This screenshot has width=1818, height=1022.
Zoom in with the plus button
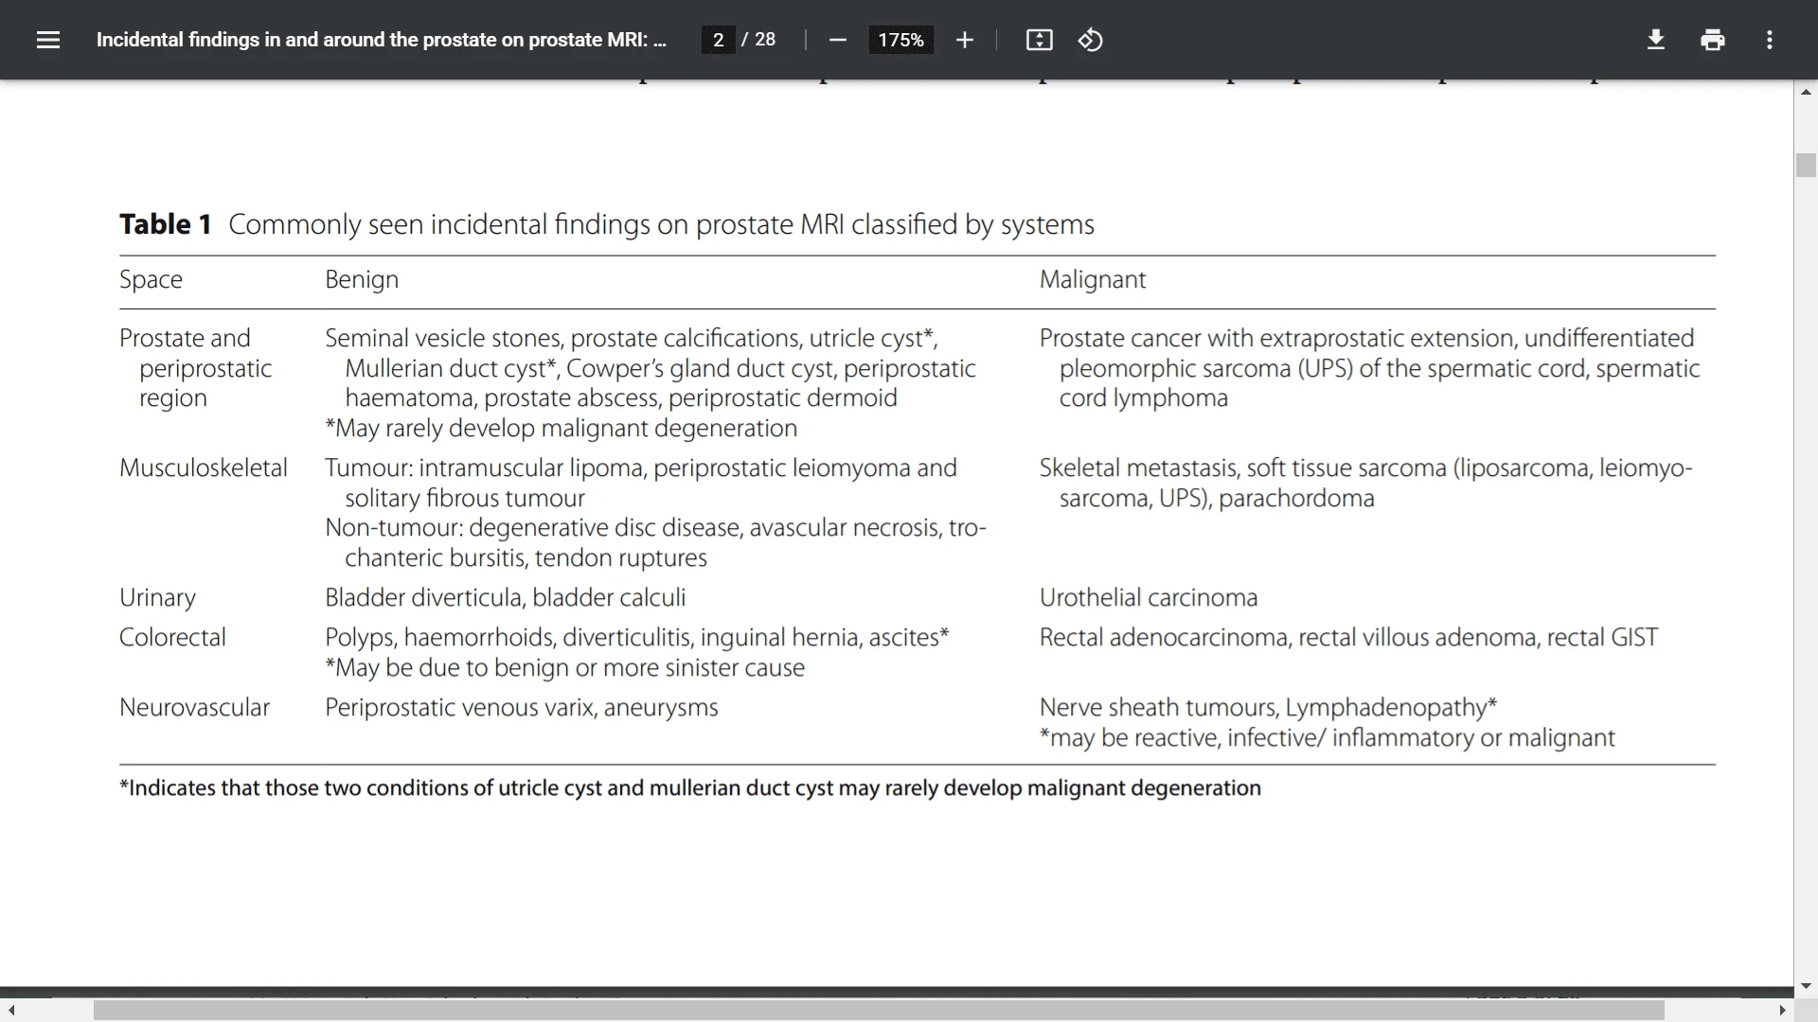(964, 40)
